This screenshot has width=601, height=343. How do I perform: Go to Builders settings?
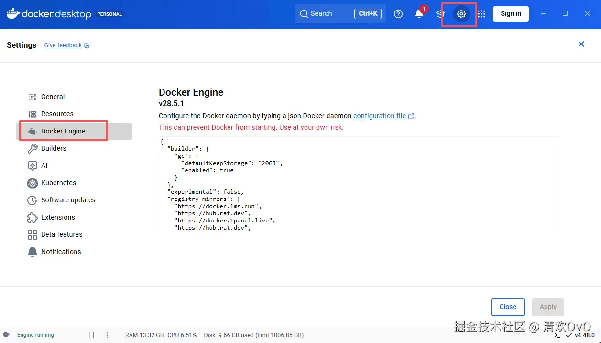[x=54, y=148]
